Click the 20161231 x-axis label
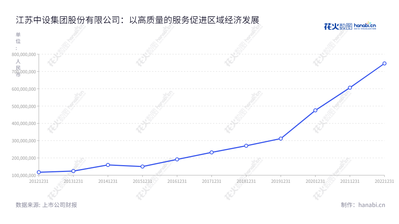This screenshot has width=399, height=224. pyautogui.click(x=177, y=181)
